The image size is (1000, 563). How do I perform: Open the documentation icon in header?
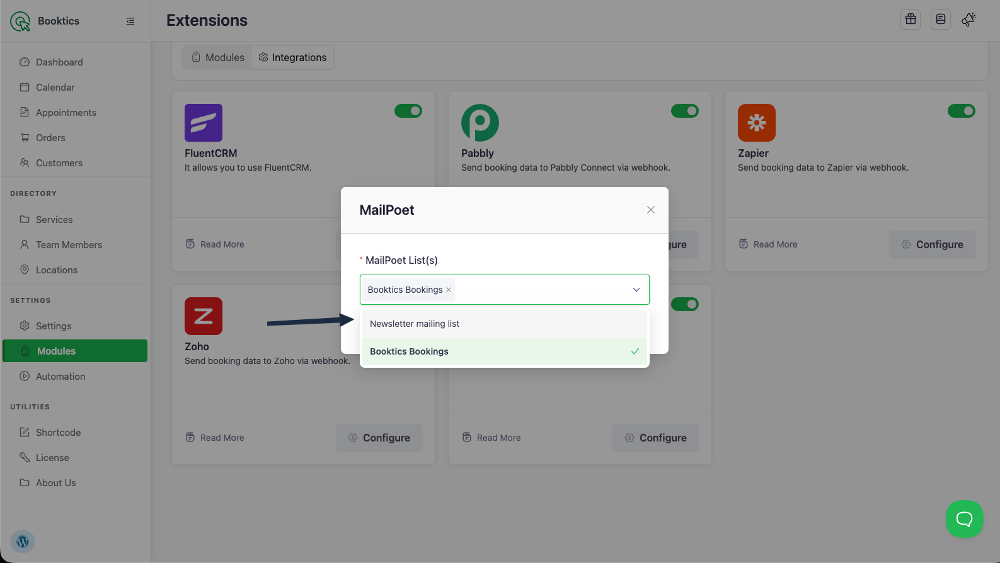(941, 20)
